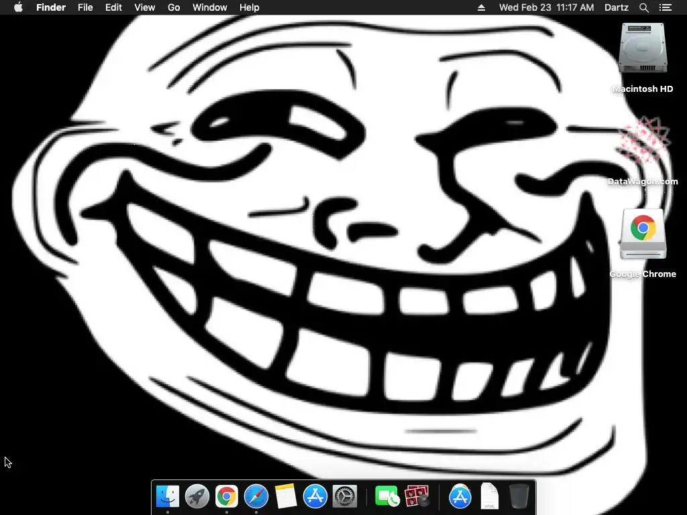Image resolution: width=687 pixels, height=515 pixels.
Task: Open the File menu
Action: pyautogui.click(x=85, y=7)
